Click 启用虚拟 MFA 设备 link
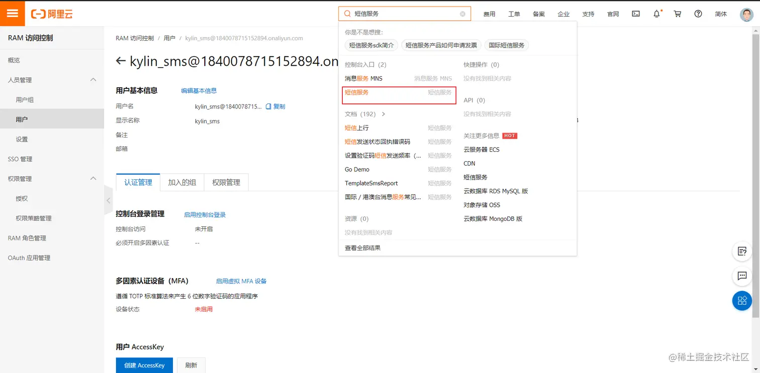The width and height of the screenshot is (760, 373). 241,281
